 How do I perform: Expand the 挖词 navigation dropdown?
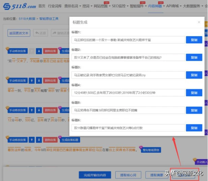[x=87, y=6]
